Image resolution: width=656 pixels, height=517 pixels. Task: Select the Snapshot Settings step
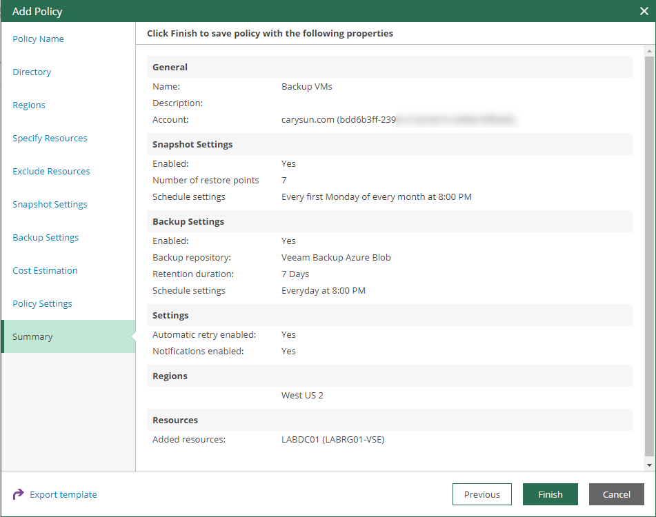[50, 204]
